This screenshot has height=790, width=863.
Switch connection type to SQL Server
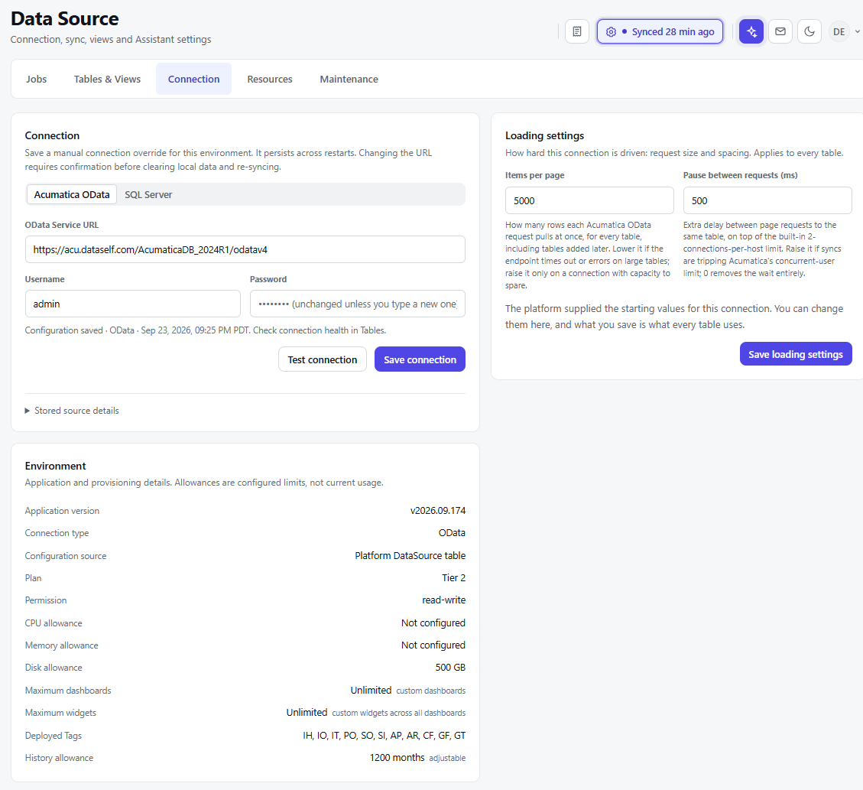coord(148,194)
